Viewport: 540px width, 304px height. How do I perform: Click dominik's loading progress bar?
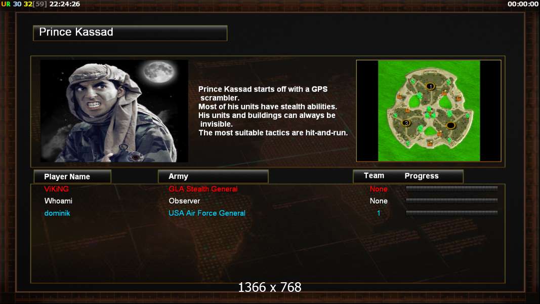tap(451, 213)
